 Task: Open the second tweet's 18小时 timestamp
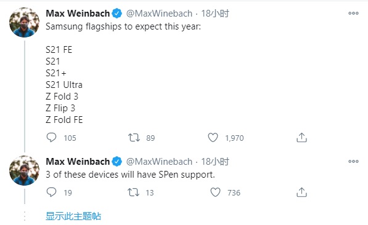pyautogui.click(x=215, y=162)
